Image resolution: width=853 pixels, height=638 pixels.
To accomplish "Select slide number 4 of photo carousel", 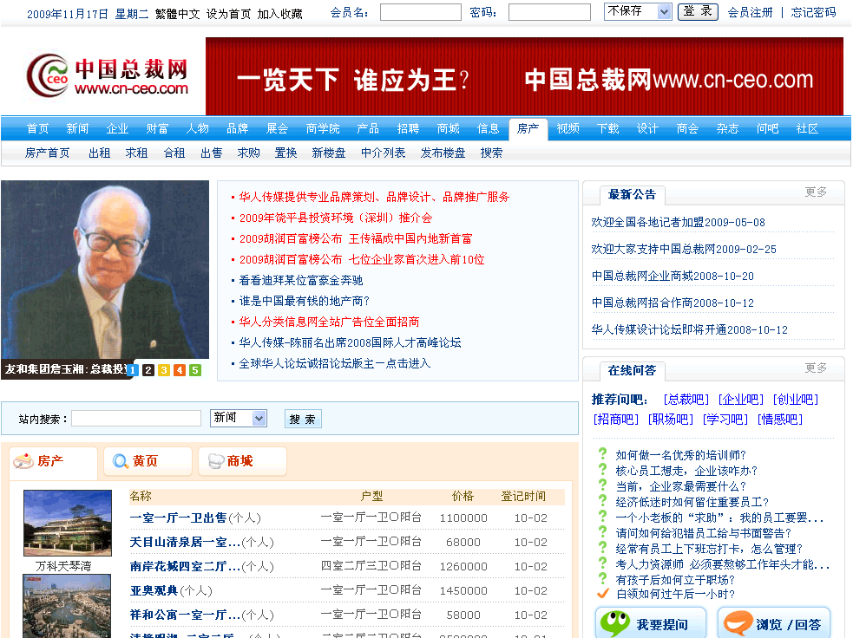I will pos(180,370).
